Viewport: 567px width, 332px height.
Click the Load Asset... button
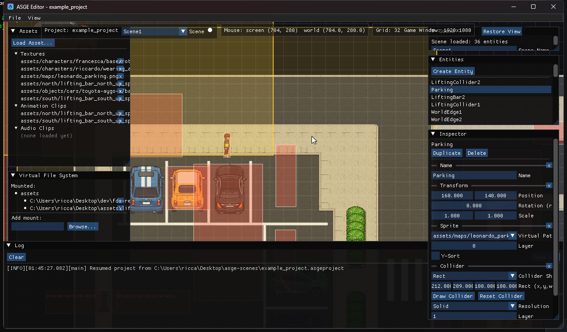pyautogui.click(x=33, y=43)
